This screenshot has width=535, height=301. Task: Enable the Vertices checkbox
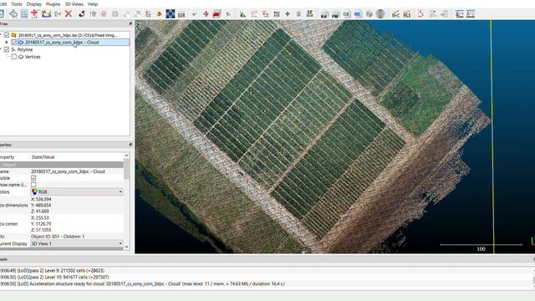pos(14,57)
